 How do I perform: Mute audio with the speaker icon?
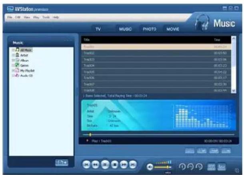[x=150, y=167]
